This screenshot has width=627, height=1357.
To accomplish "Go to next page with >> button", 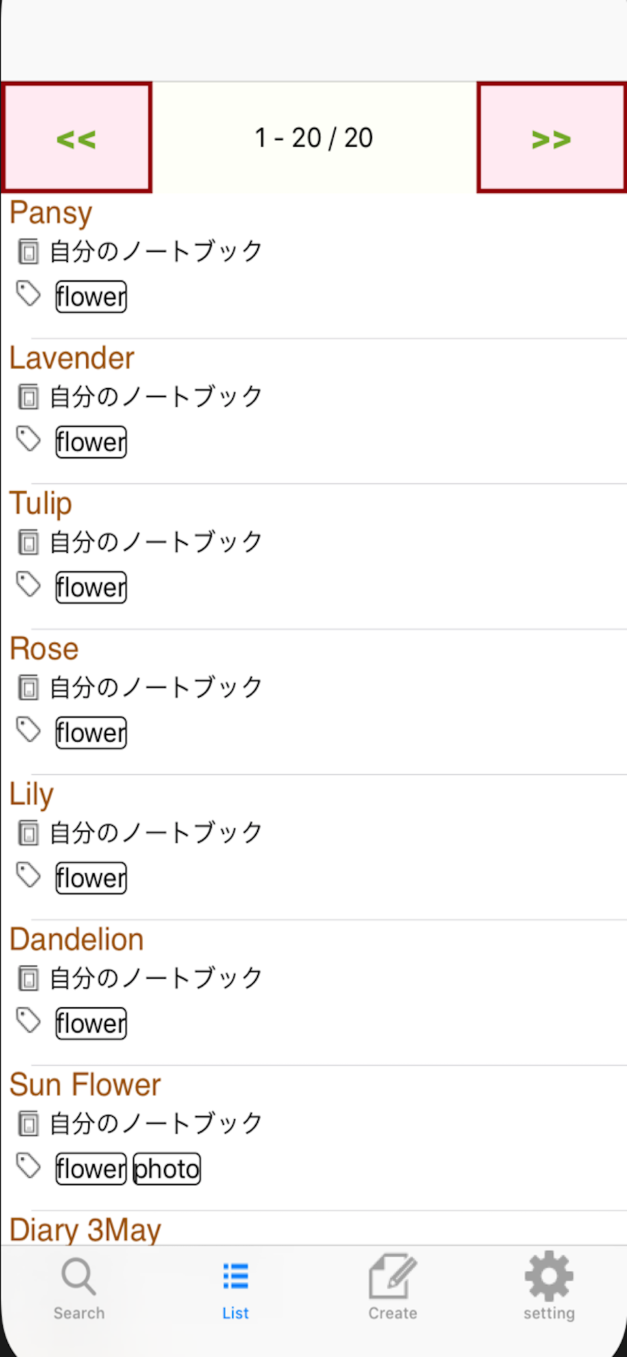I will [551, 138].
